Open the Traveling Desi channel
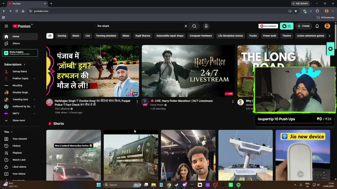The height and width of the screenshot is (189, 337). (x=20, y=99)
